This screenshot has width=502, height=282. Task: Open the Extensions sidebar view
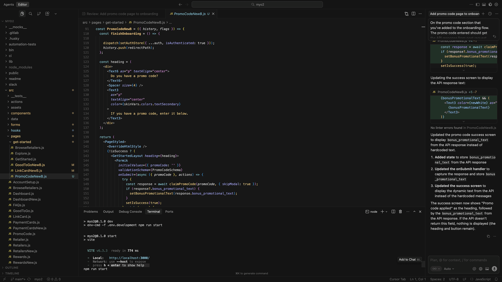point(47,14)
